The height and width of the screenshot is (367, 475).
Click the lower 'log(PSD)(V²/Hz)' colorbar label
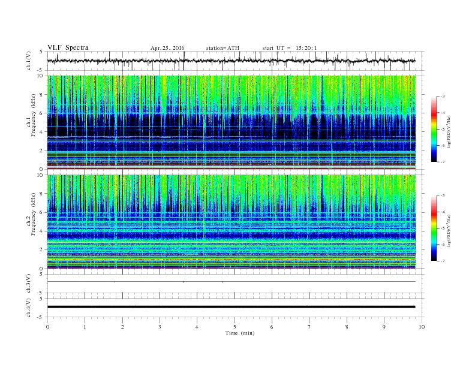tap(449, 230)
